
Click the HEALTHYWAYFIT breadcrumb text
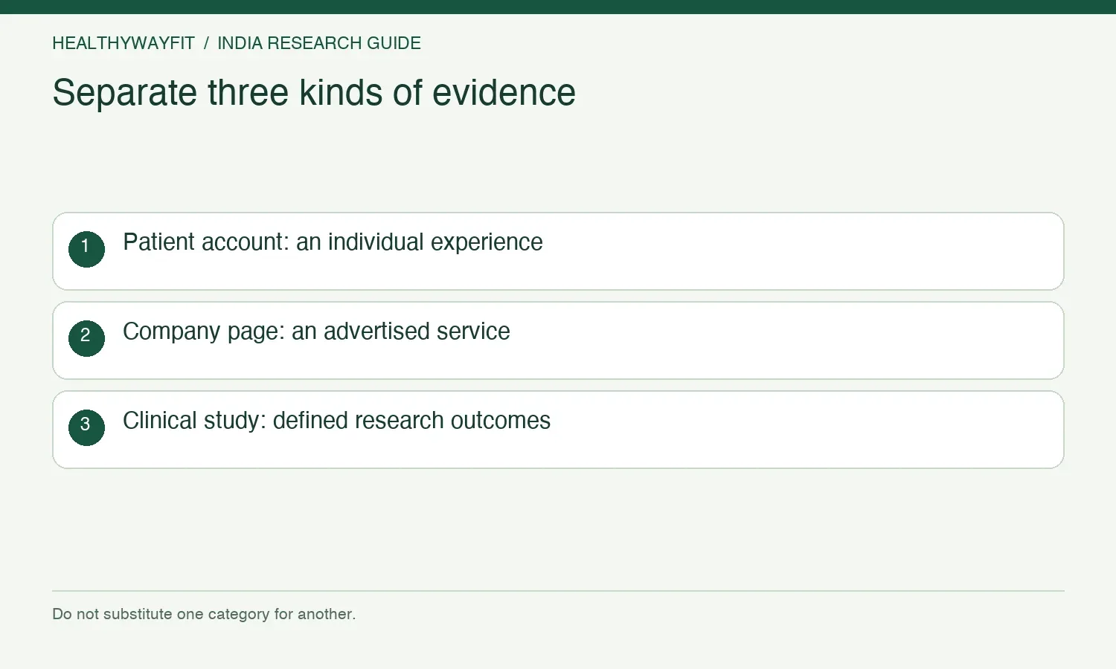[x=124, y=43]
